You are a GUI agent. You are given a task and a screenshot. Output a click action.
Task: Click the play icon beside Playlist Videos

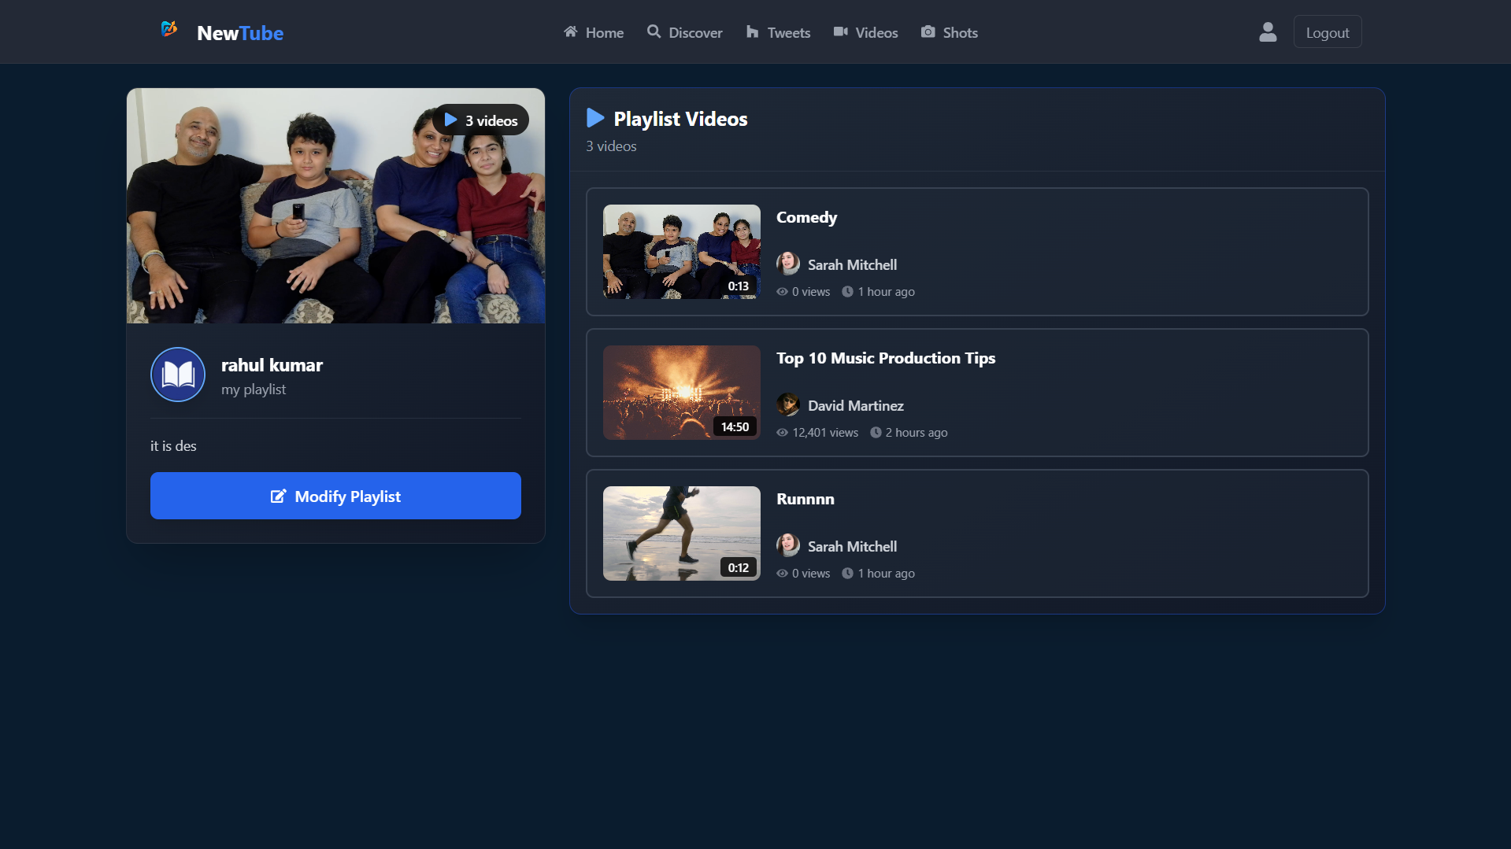(595, 119)
